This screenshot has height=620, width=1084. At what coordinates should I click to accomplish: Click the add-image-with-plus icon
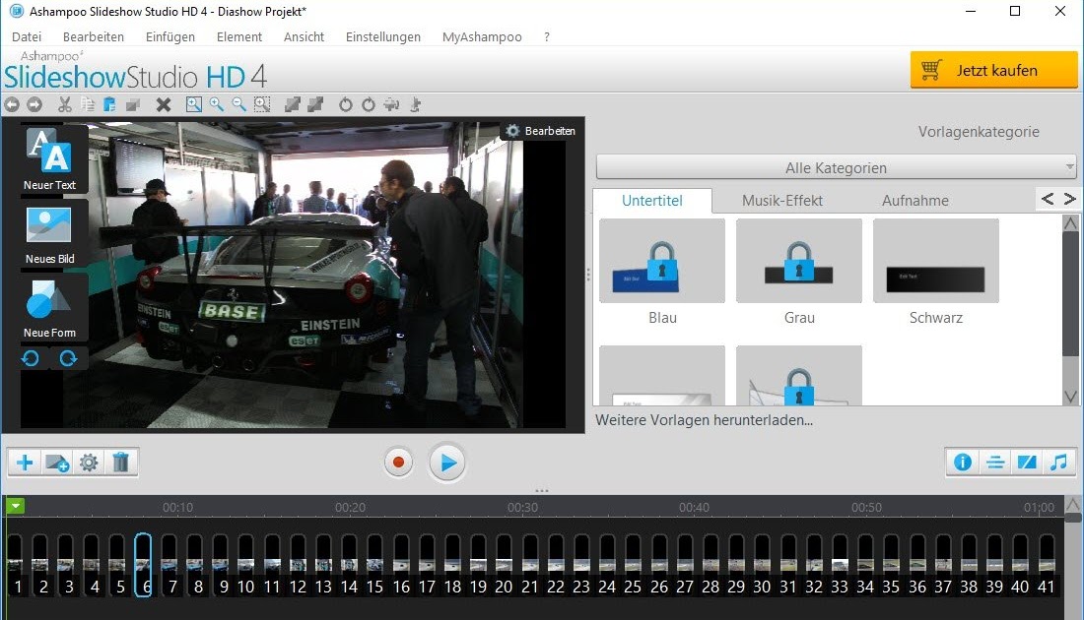coord(57,462)
